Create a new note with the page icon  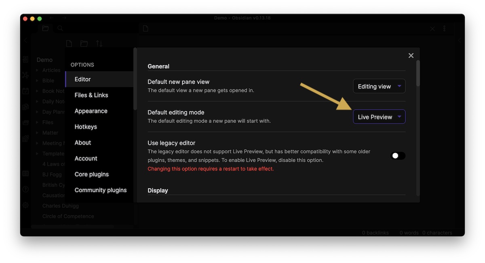69,43
